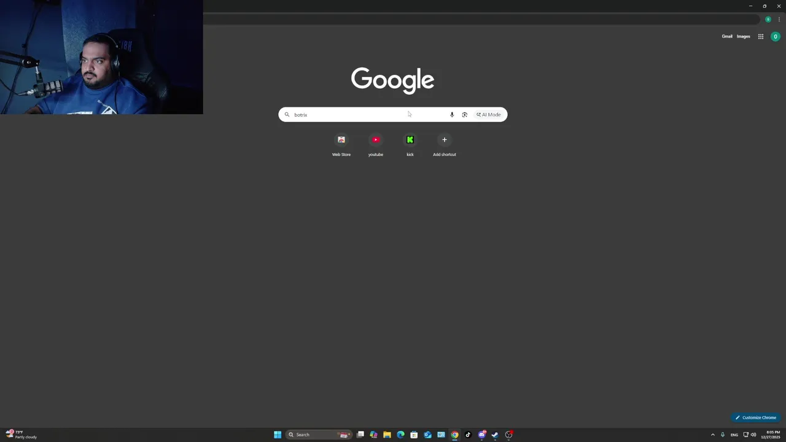Open Google Lens image search icon
Screen dimensions: 786x442
[x=465, y=115]
